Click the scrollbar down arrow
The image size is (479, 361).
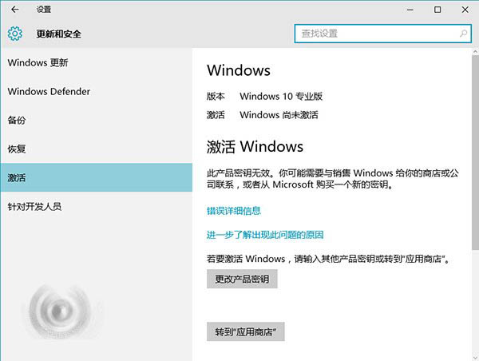pos(475,357)
